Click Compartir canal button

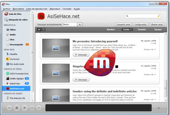pyautogui.click(x=123, y=24)
